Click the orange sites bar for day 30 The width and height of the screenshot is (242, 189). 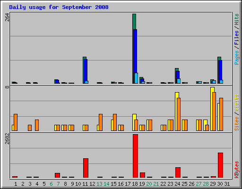[x=221, y=114]
